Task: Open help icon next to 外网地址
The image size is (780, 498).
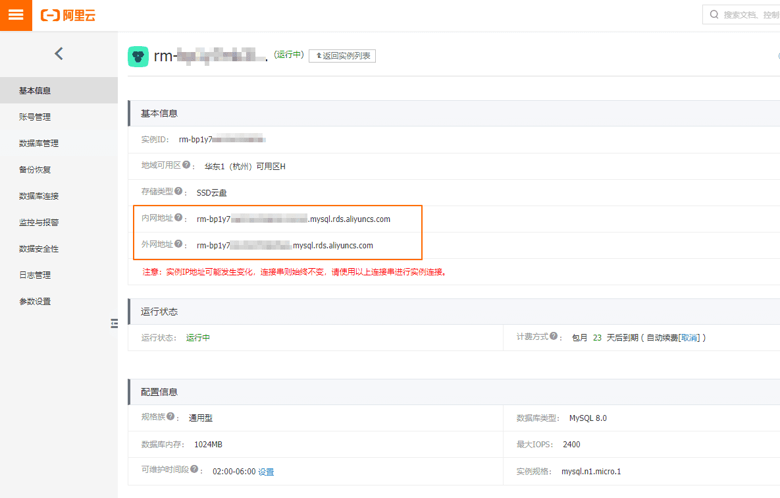Action: pyautogui.click(x=178, y=244)
